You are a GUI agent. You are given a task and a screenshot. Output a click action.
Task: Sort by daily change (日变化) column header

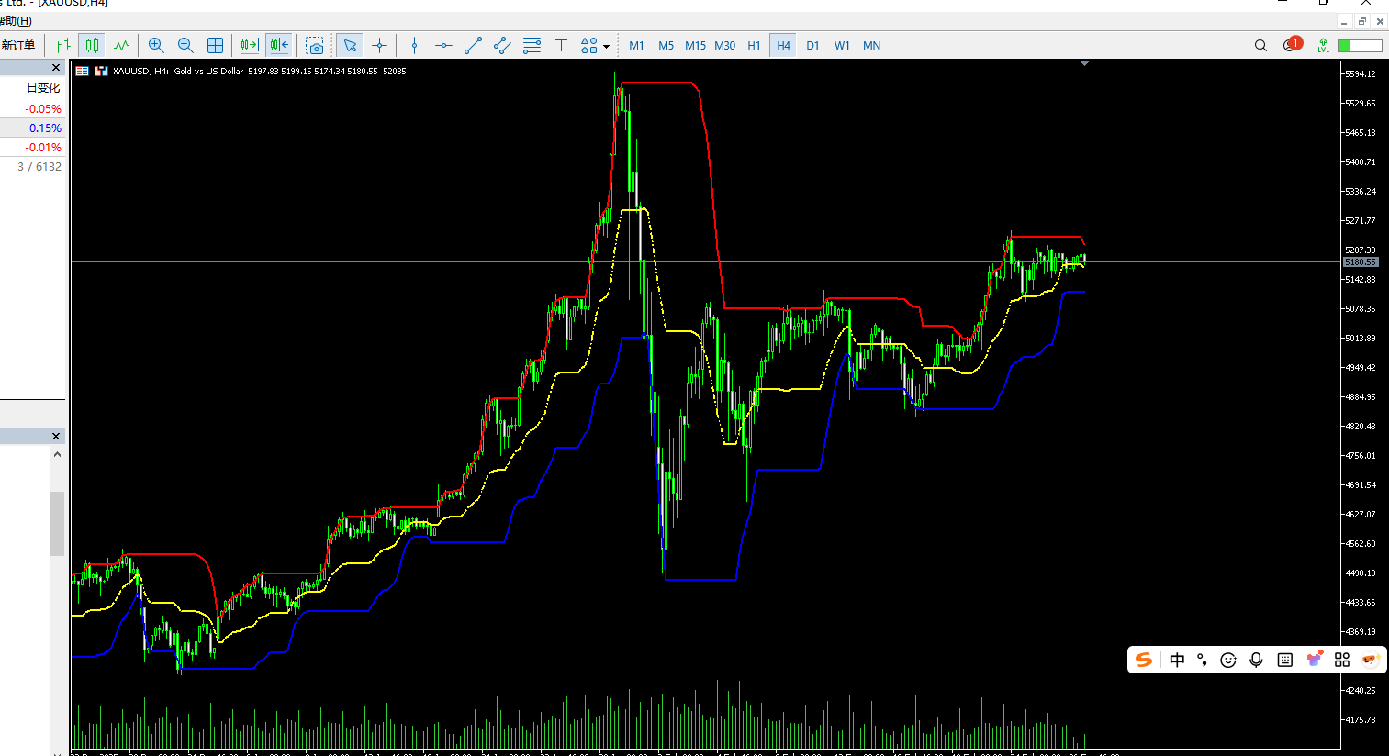[x=43, y=88]
